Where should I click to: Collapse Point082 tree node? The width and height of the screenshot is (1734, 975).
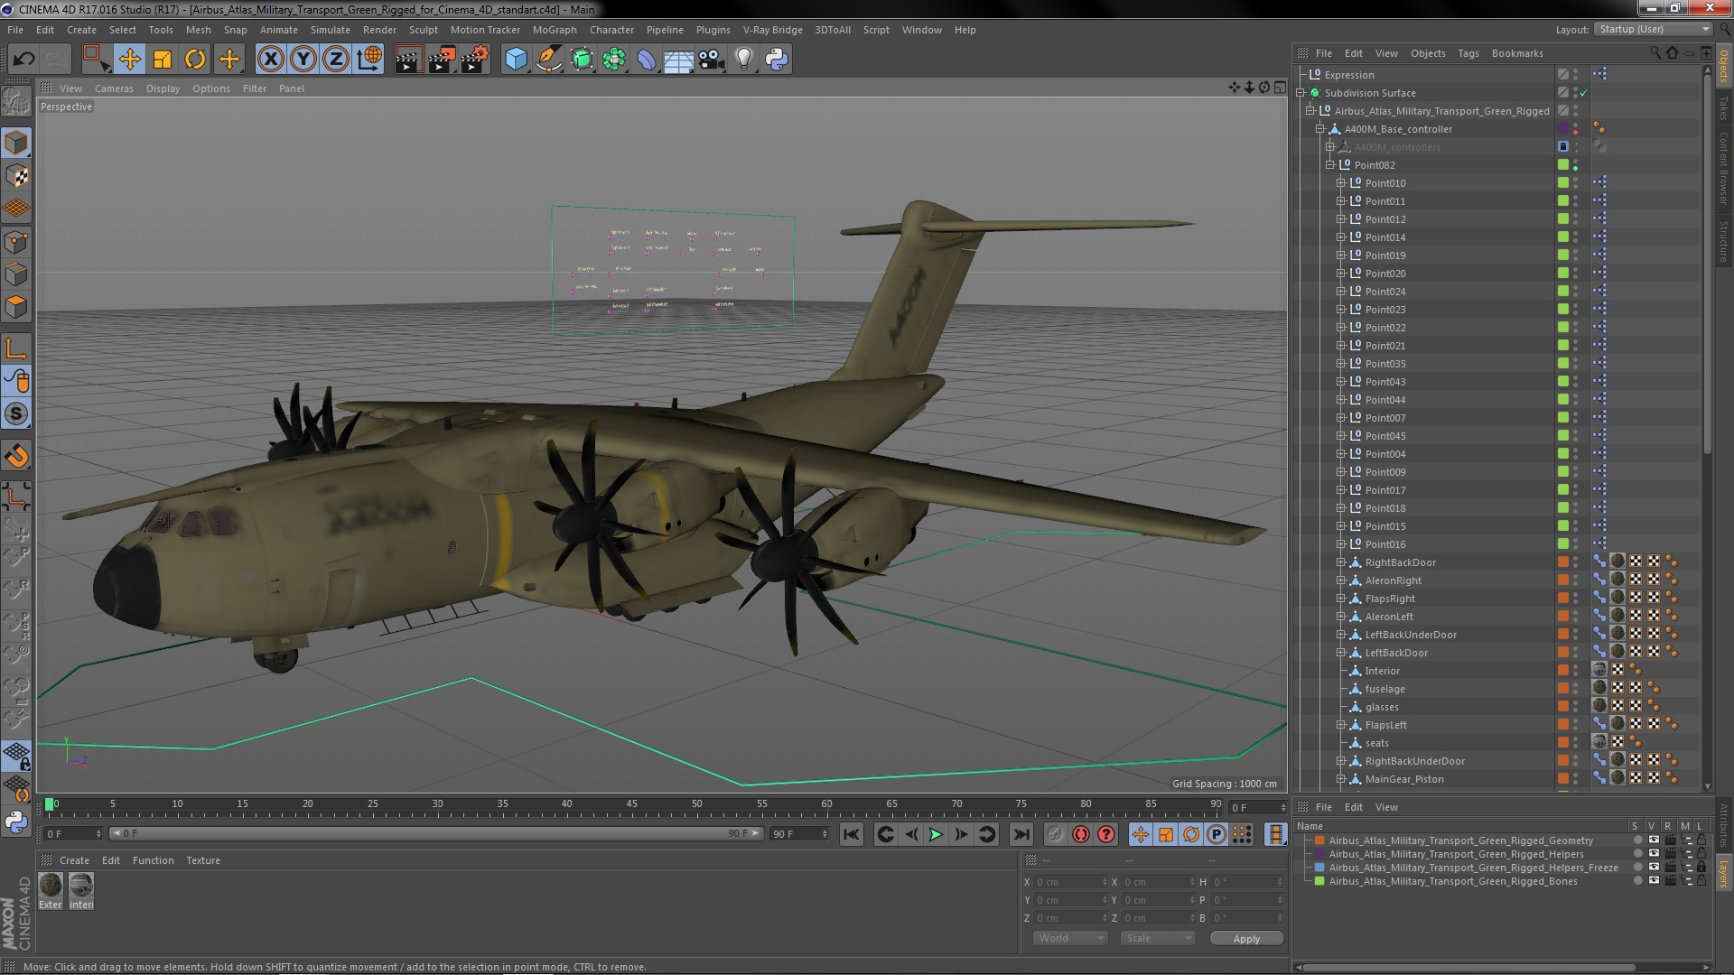(1330, 165)
